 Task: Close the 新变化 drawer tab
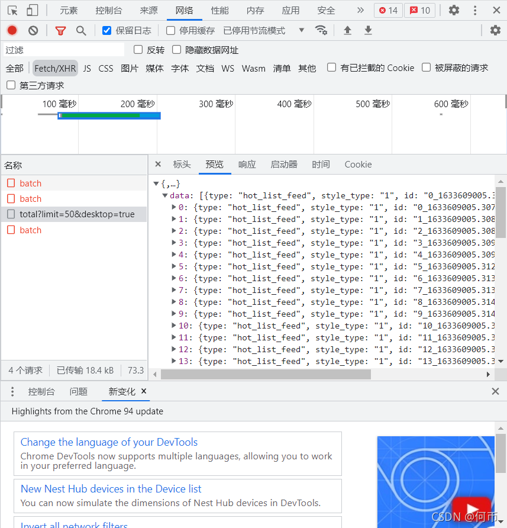point(144,391)
